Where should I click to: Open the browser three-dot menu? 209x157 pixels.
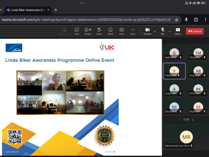click(205, 20)
